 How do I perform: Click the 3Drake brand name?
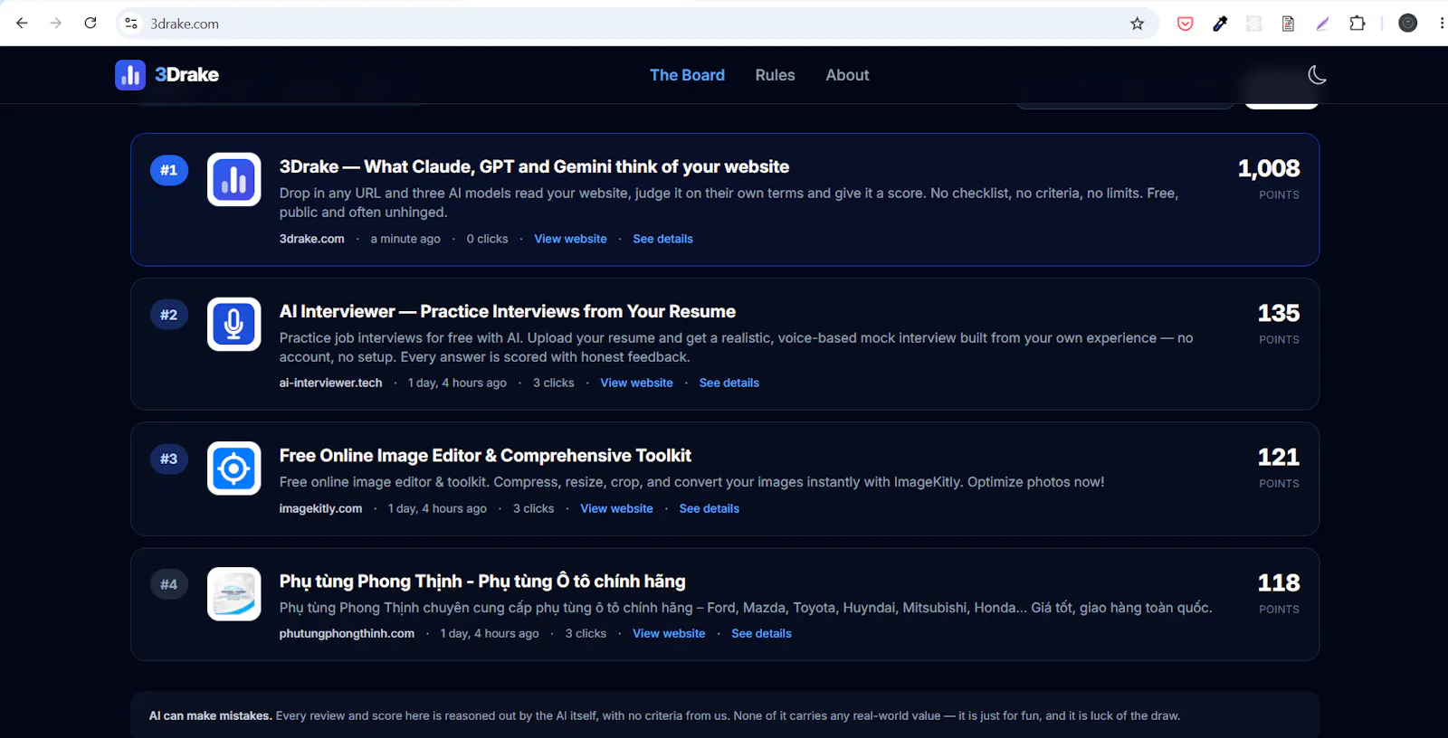click(x=186, y=75)
